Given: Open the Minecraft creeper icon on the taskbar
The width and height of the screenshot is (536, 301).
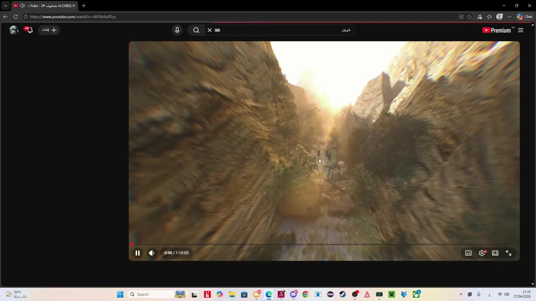Looking at the screenshot, I should coord(392,294).
